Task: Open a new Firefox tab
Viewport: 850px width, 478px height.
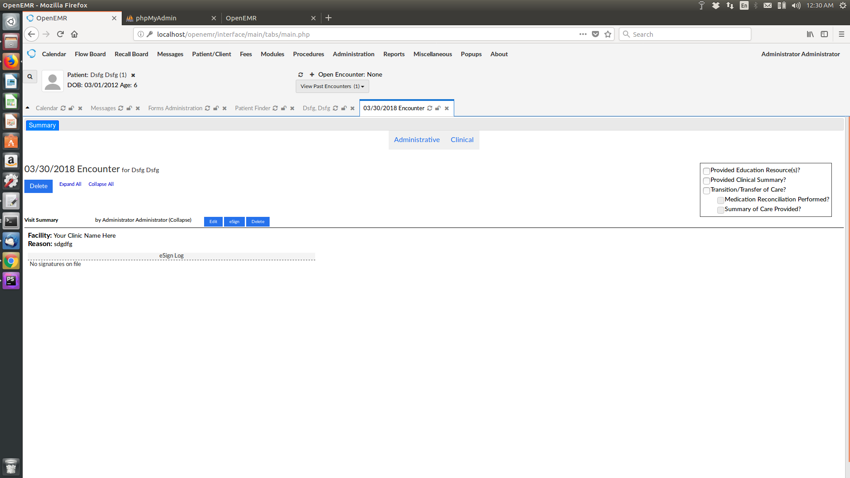Action: pyautogui.click(x=328, y=18)
